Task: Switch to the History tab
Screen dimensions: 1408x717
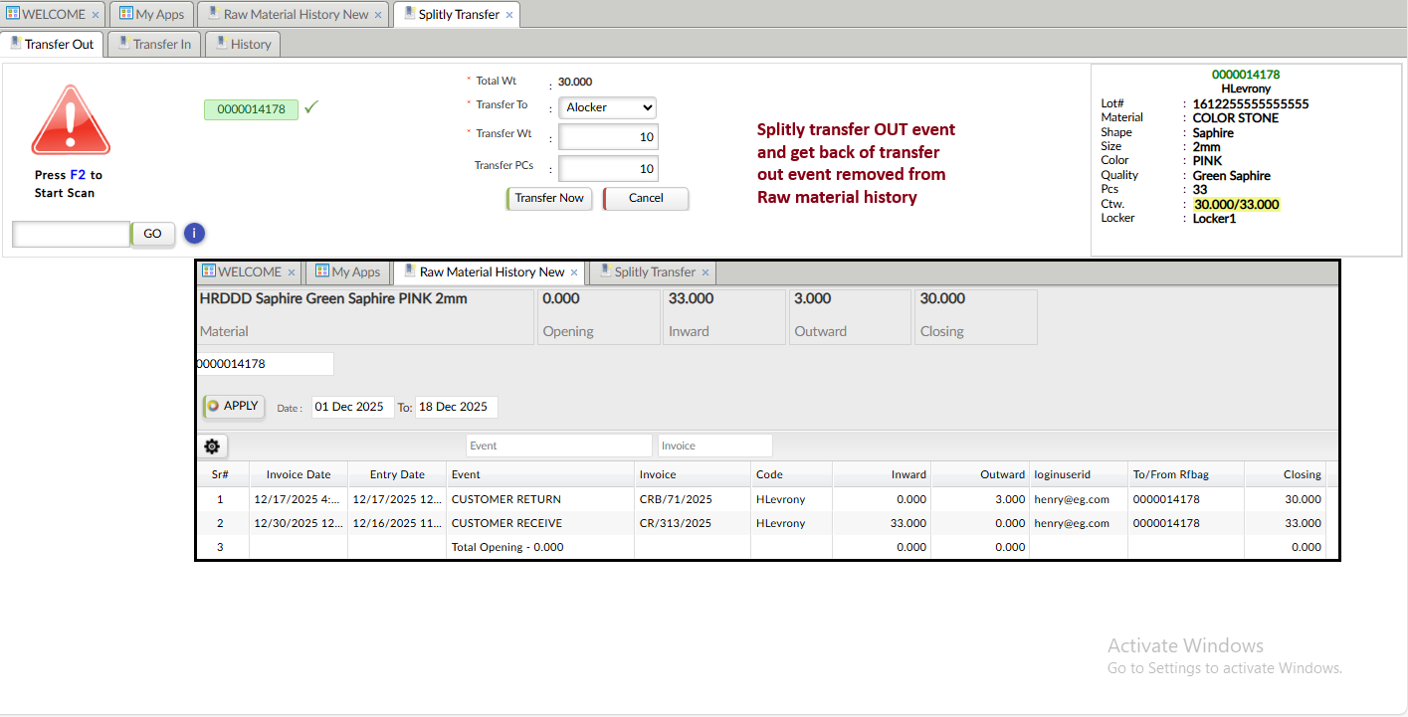Action: point(243,44)
